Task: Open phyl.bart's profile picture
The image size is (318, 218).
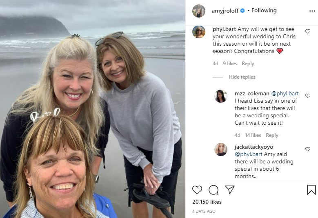Action: tap(199, 32)
